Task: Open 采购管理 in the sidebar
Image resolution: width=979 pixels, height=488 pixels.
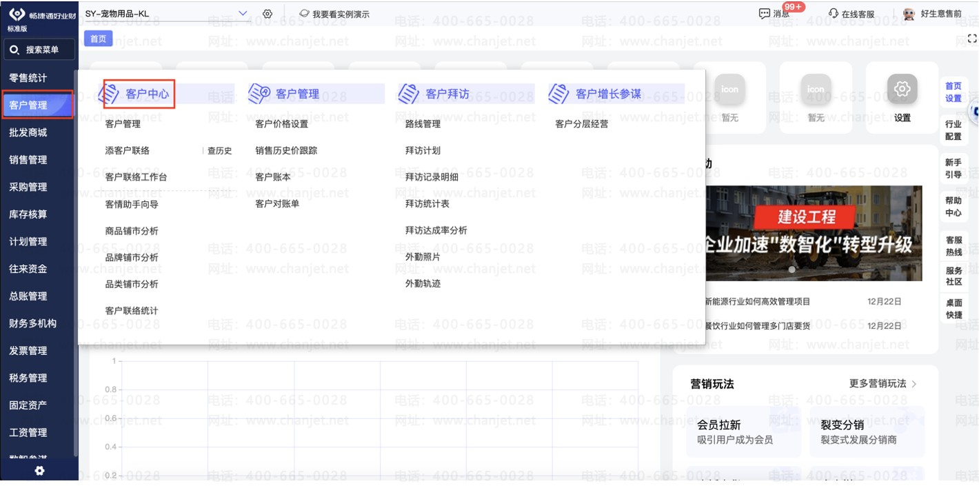Action: pos(28,187)
